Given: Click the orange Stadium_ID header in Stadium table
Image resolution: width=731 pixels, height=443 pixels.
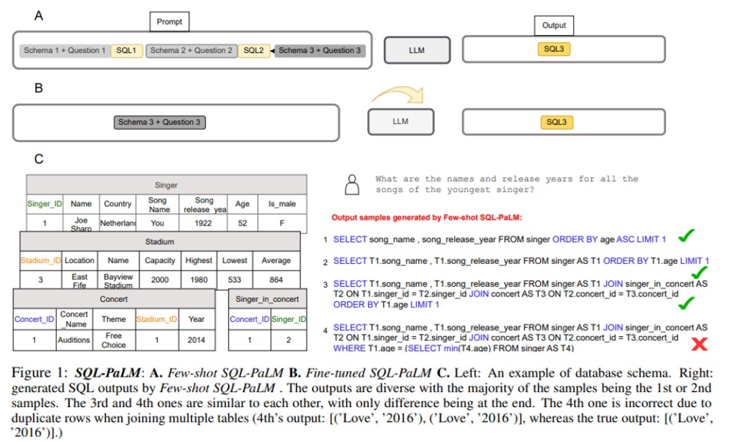Looking at the screenshot, I should [41, 260].
